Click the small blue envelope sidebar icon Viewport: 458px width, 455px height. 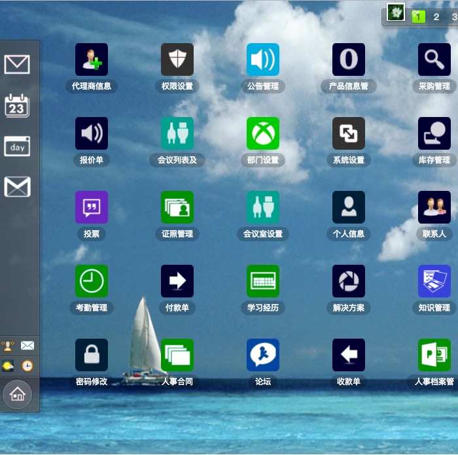pos(27,346)
